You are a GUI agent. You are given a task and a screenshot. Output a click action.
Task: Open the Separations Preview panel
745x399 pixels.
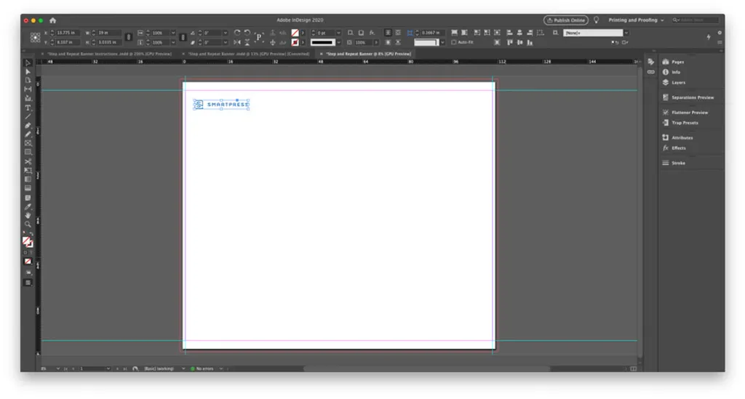click(x=692, y=97)
